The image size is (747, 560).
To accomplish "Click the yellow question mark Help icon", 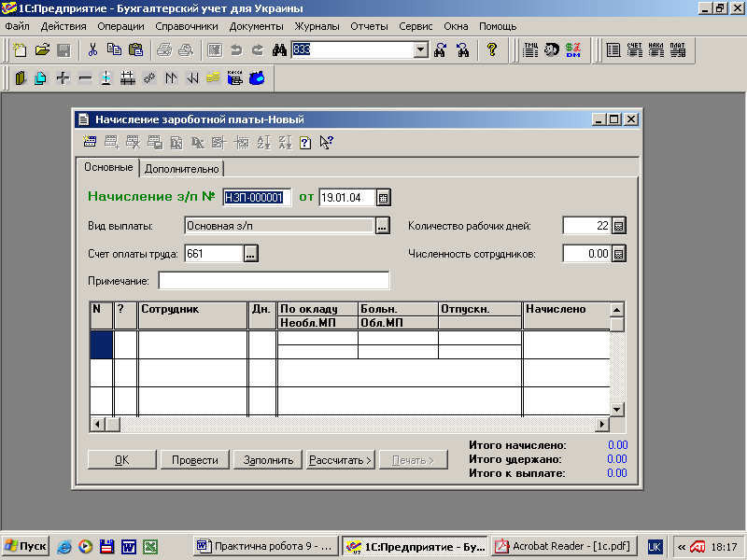I will (x=492, y=49).
